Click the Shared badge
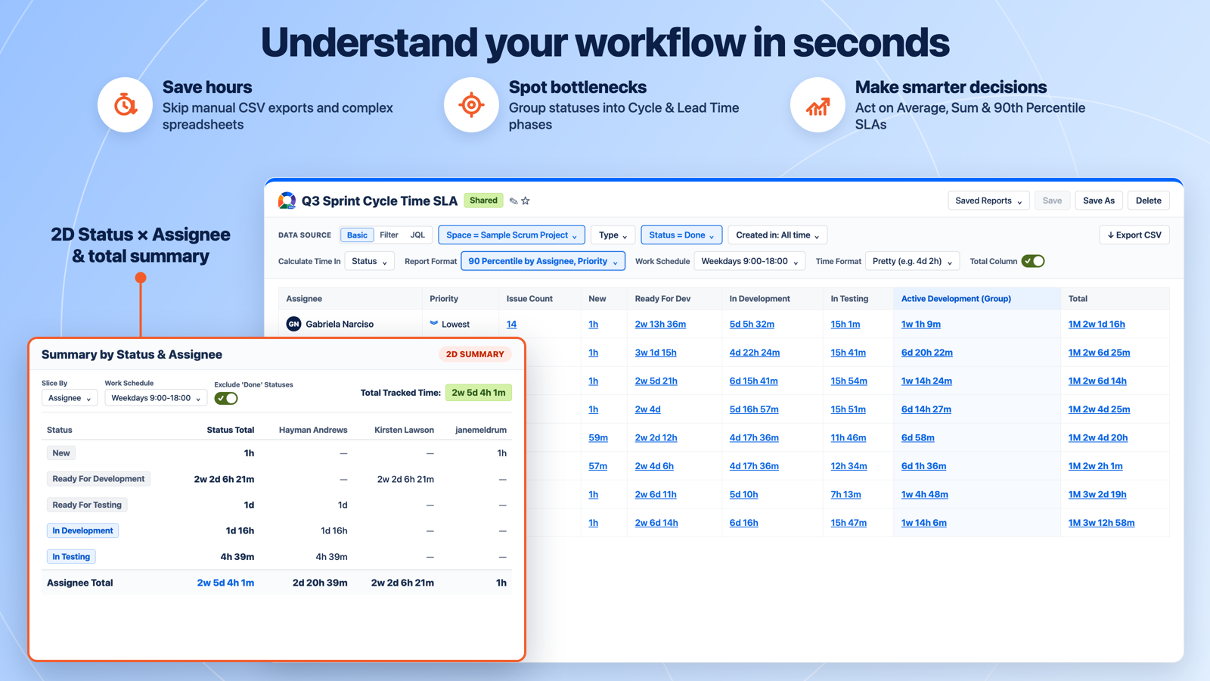 (483, 201)
